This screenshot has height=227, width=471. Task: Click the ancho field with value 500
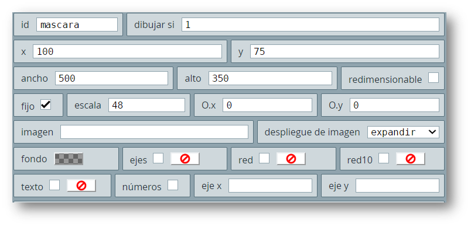111,78
